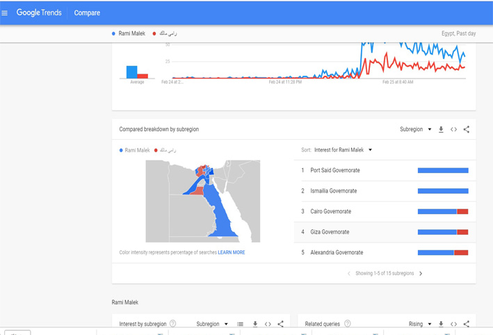The image size is (493, 335).
Task: Click Port Said Governorate interest bar
Action: pos(443,170)
